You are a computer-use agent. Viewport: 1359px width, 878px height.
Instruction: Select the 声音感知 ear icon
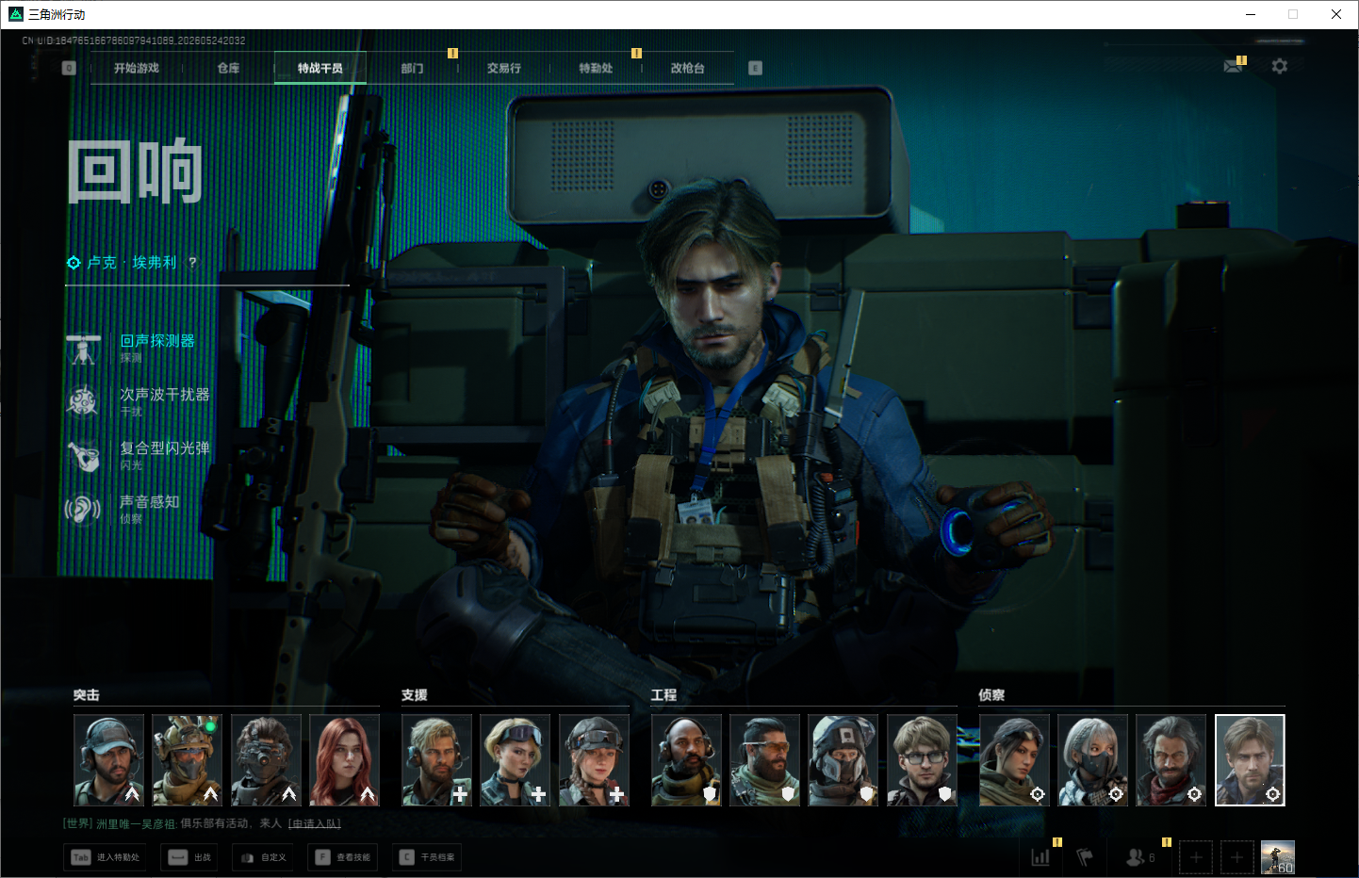(83, 510)
